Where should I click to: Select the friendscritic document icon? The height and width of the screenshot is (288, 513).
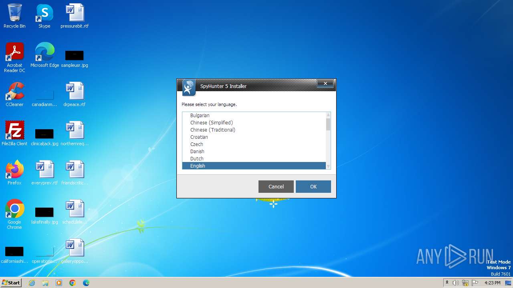pos(75,173)
